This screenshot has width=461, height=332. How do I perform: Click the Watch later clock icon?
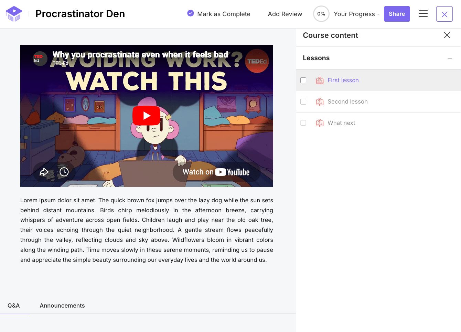[x=64, y=172]
